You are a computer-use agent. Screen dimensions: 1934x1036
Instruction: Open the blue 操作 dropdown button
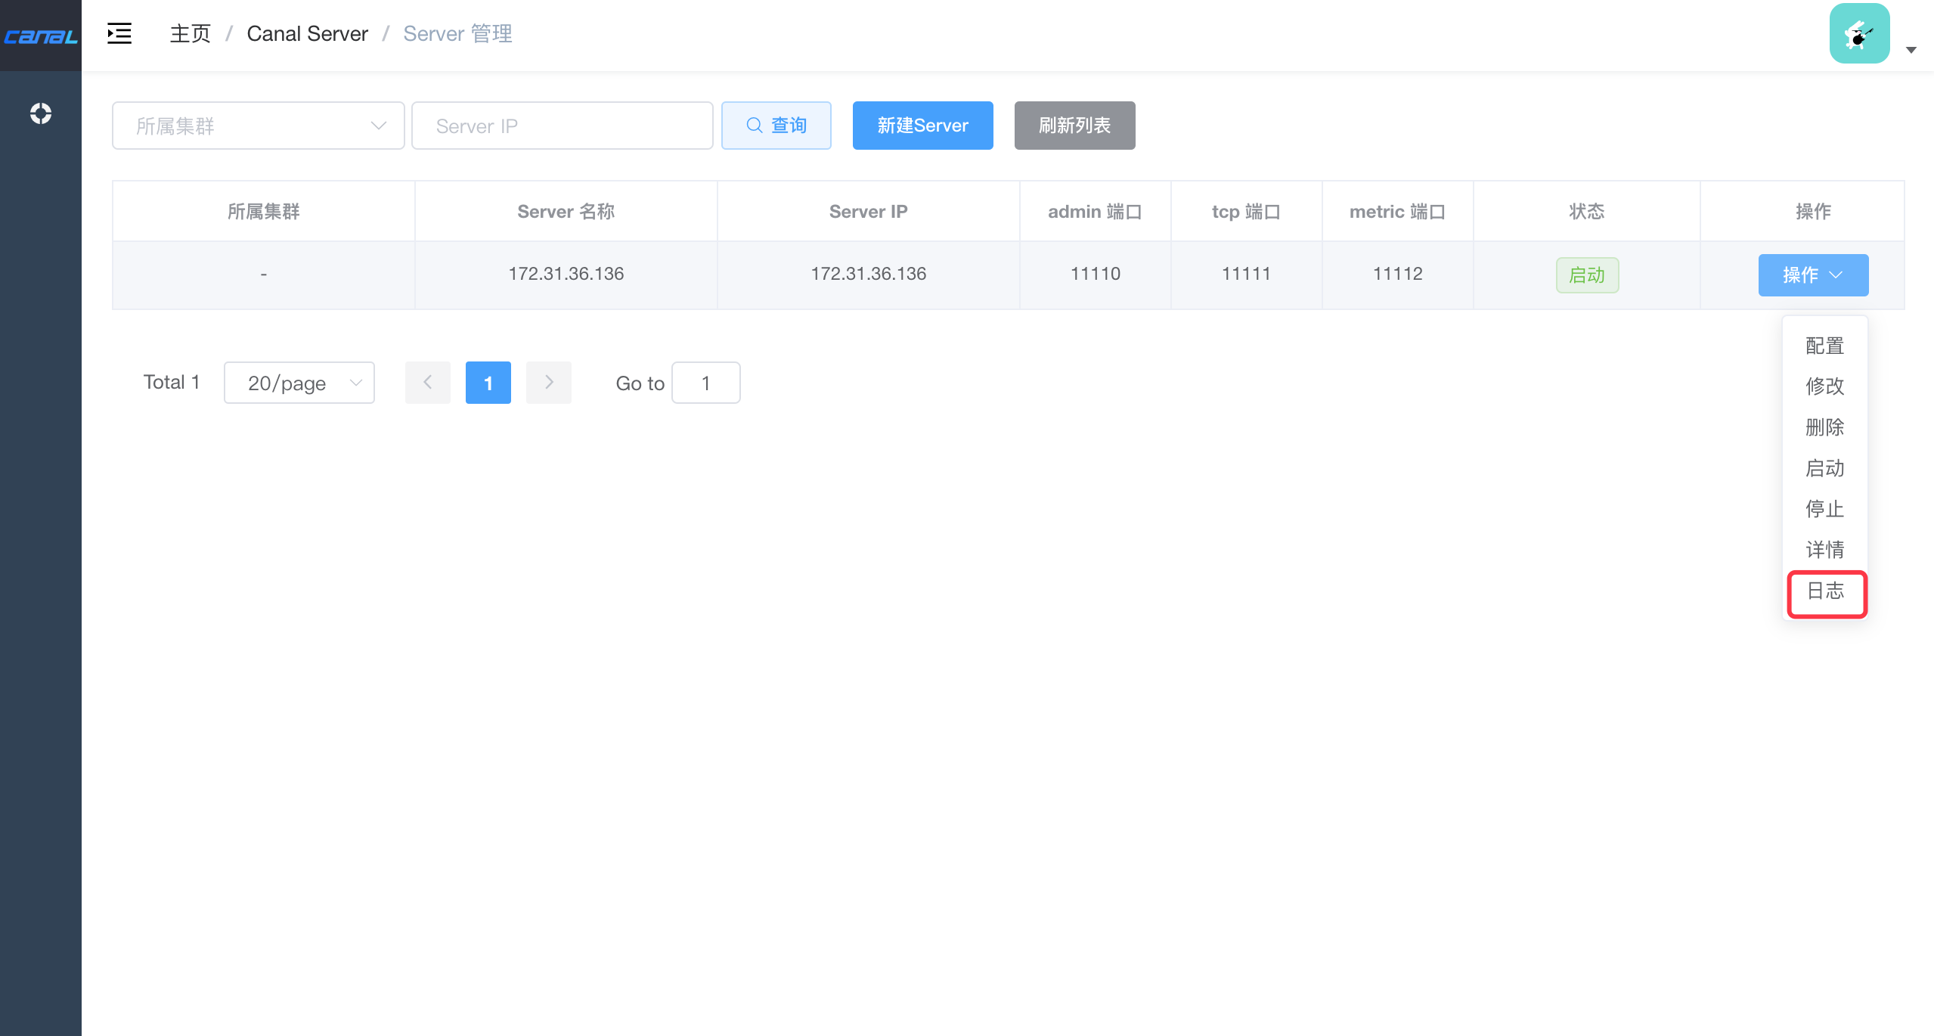point(1812,275)
